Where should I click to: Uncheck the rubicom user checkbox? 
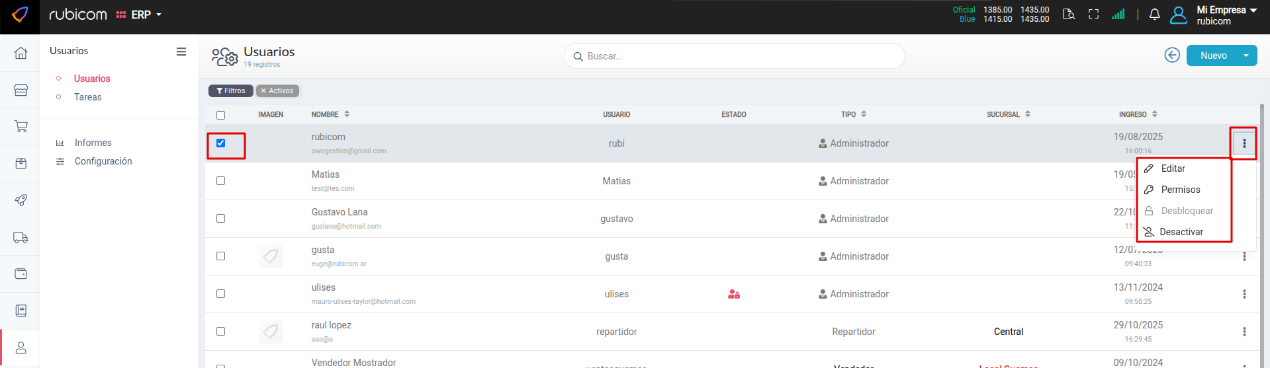221,143
